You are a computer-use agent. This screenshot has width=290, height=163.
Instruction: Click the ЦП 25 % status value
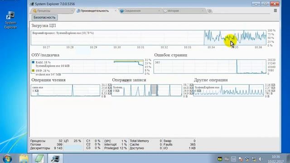pos(72,141)
